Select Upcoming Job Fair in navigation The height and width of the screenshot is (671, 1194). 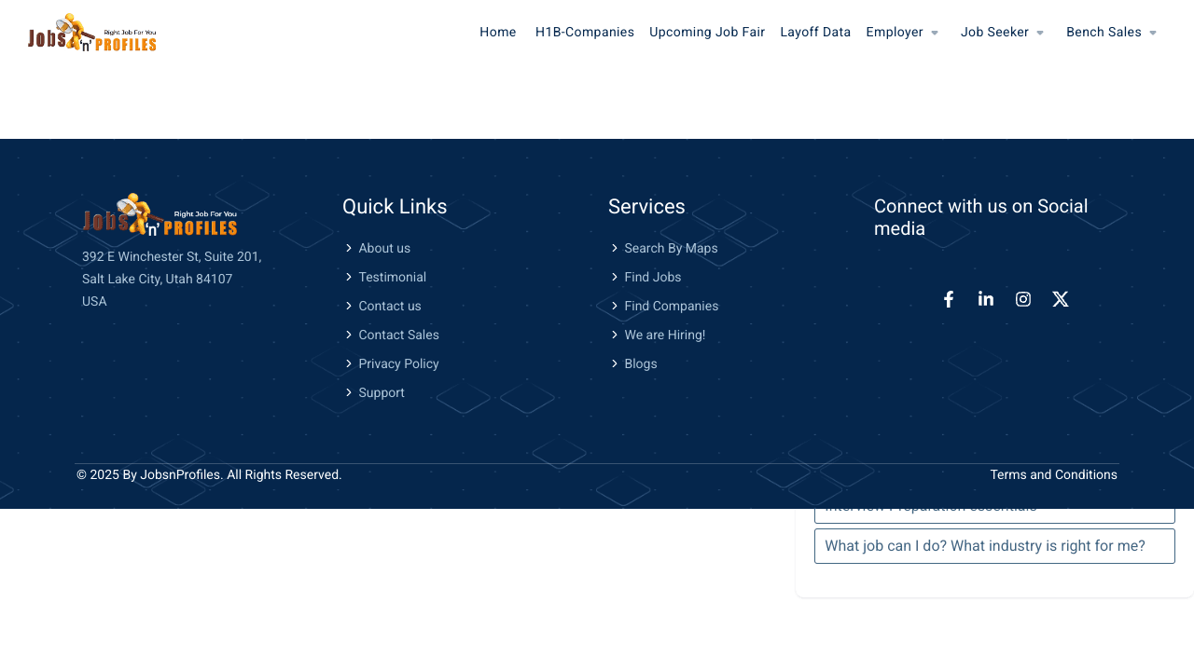point(706,33)
